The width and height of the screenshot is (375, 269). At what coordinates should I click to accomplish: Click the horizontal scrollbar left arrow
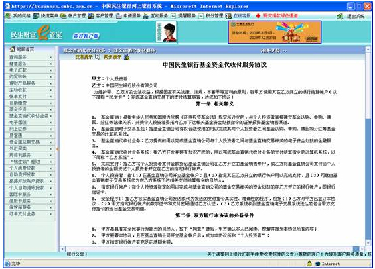tap(62, 249)
